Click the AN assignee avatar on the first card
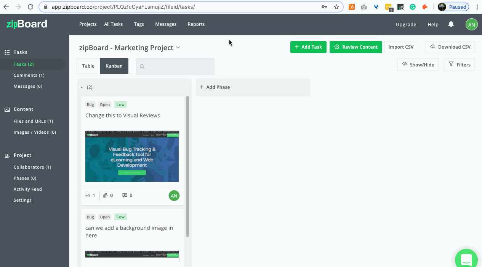 point(174,196)
